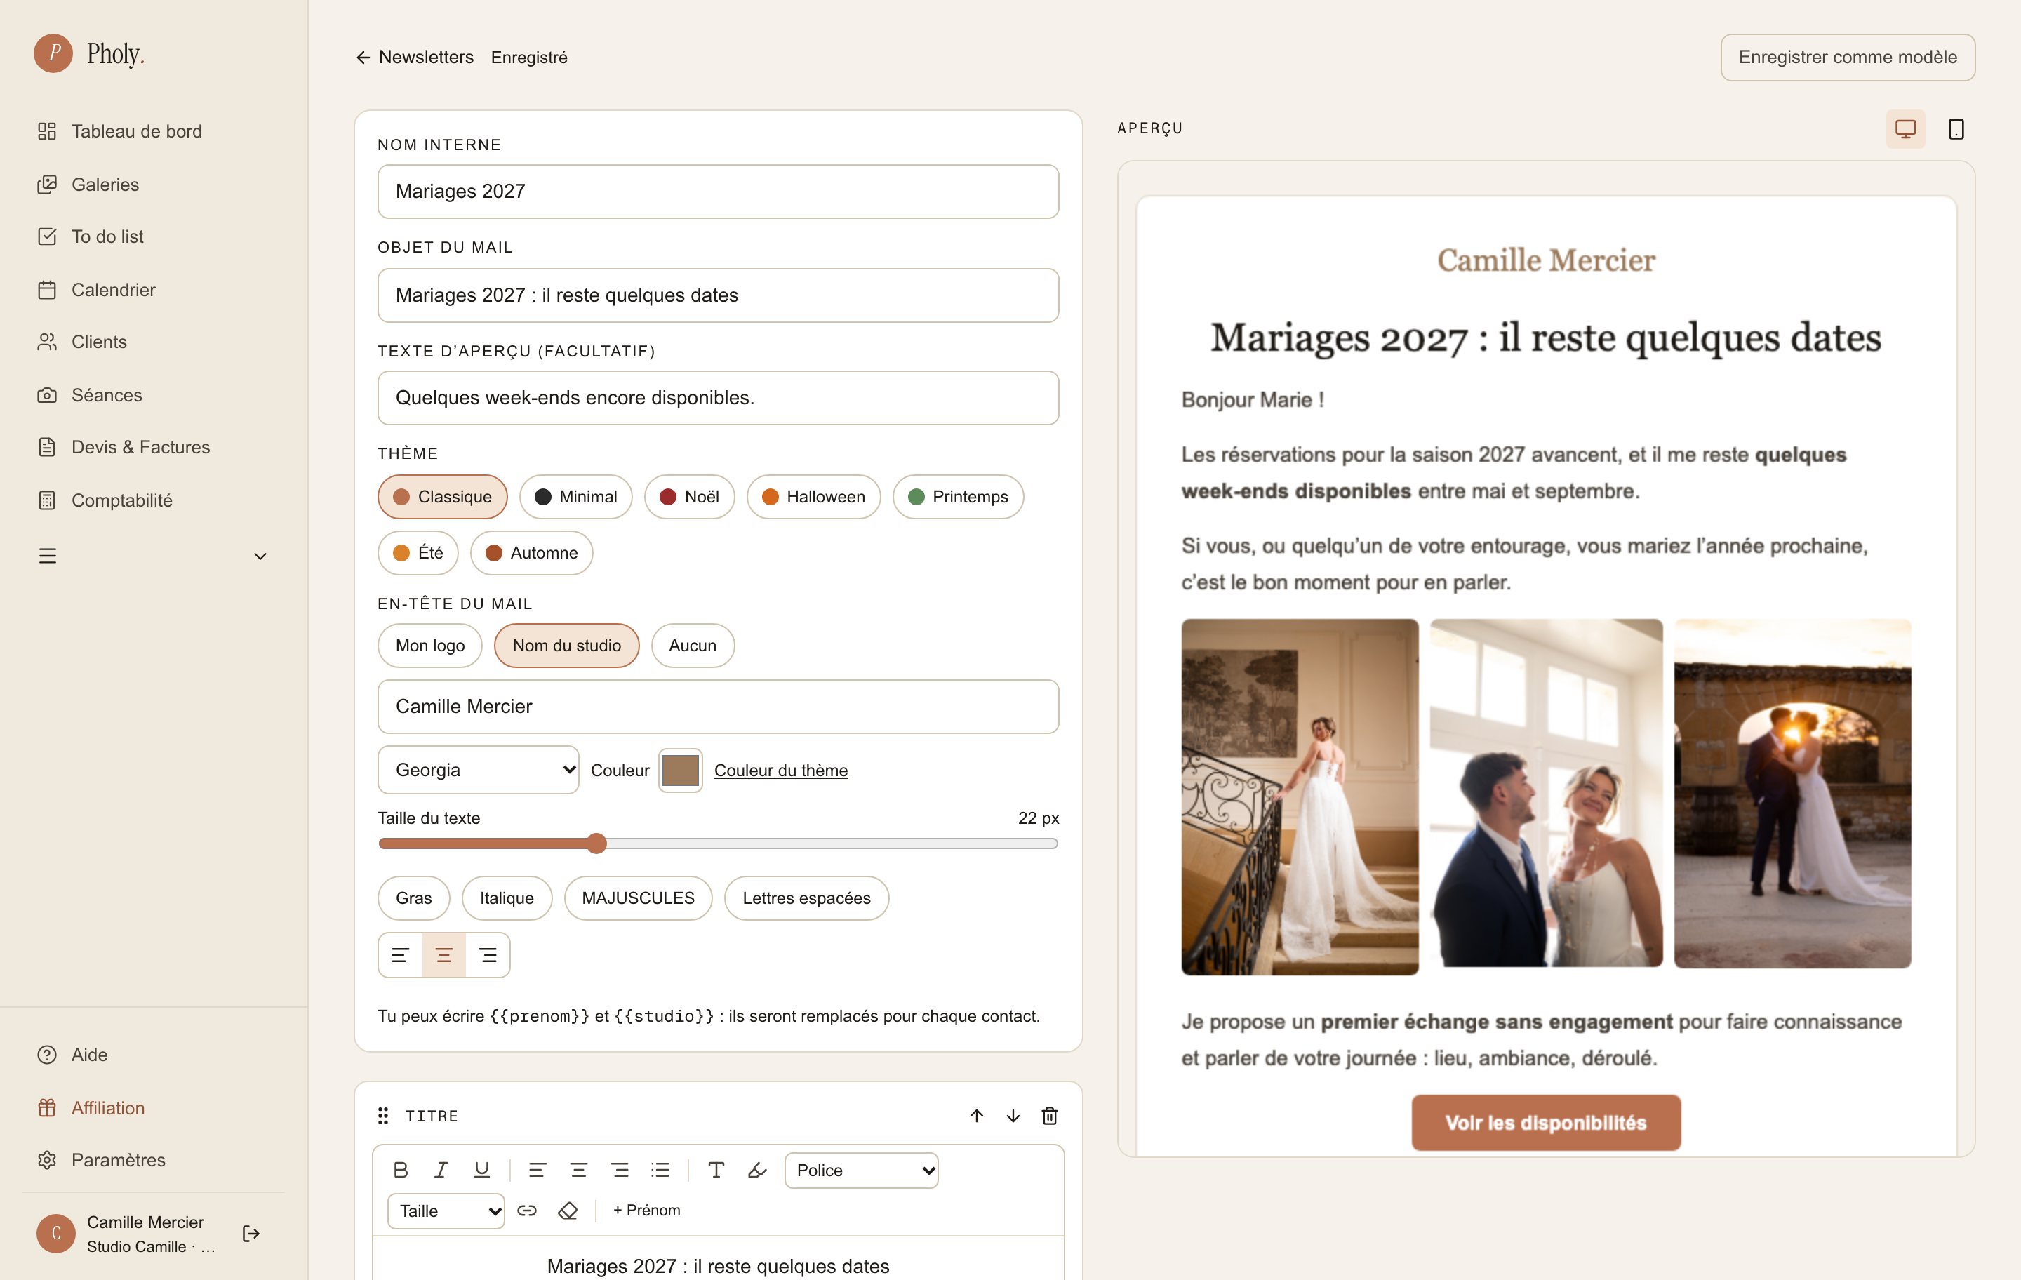This screenshot has width=2021, height=1280.
Task: Open the Georgia font dropdown
Action: point(479,770)
